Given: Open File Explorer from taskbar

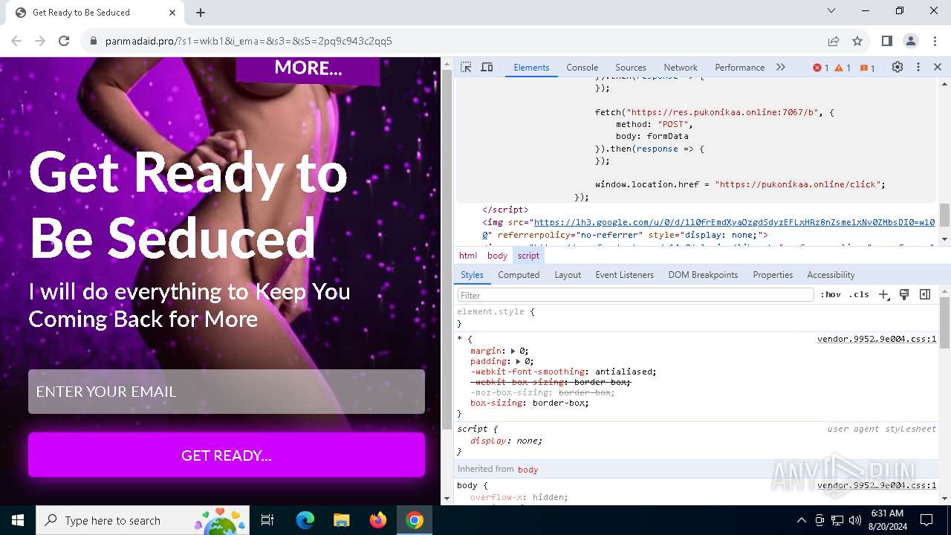Looking at the screenshot, I should pos(341,520).
